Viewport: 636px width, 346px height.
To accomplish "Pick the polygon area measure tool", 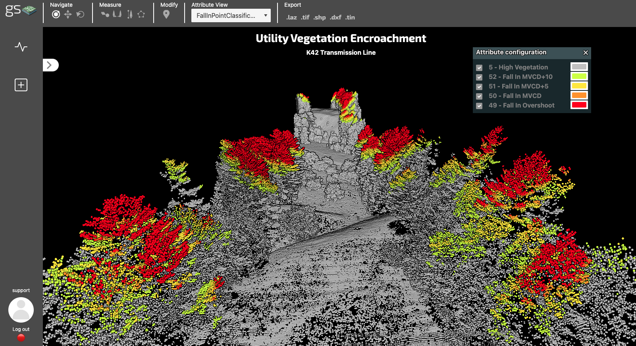I will pos(141,14).
